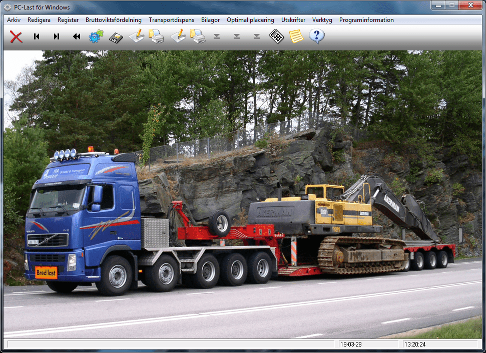Open the Verktyg menu

coord(322,20)
